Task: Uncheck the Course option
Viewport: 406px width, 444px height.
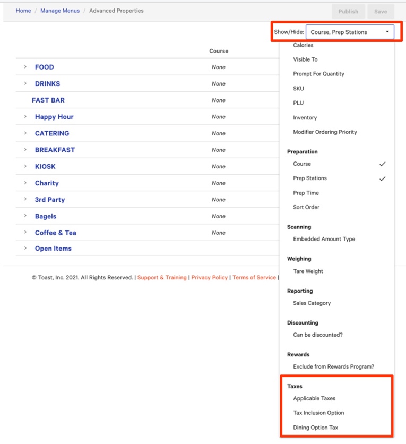Action: [x=303, y=164]
